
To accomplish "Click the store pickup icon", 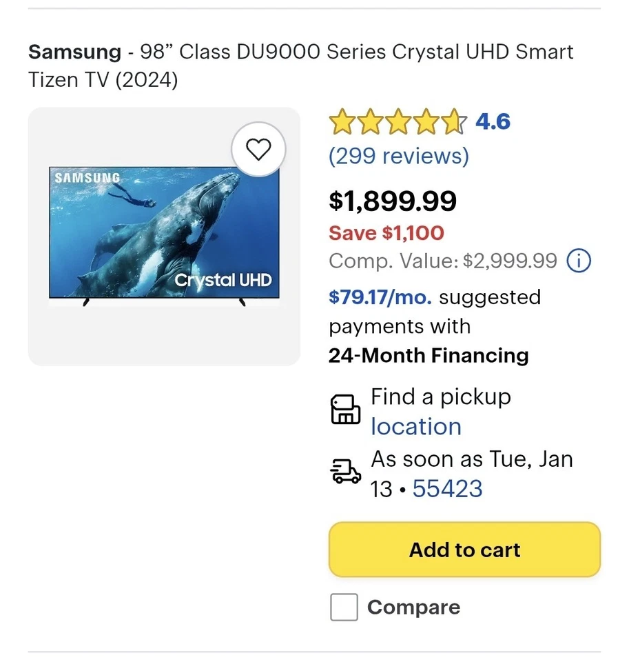I will click(x=345, y=410).
